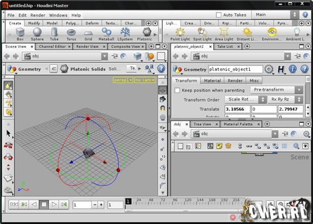This screenshot has height=224, width=313.
Task: Open help in the parameter pane
Action: click(x=304, y=69)
